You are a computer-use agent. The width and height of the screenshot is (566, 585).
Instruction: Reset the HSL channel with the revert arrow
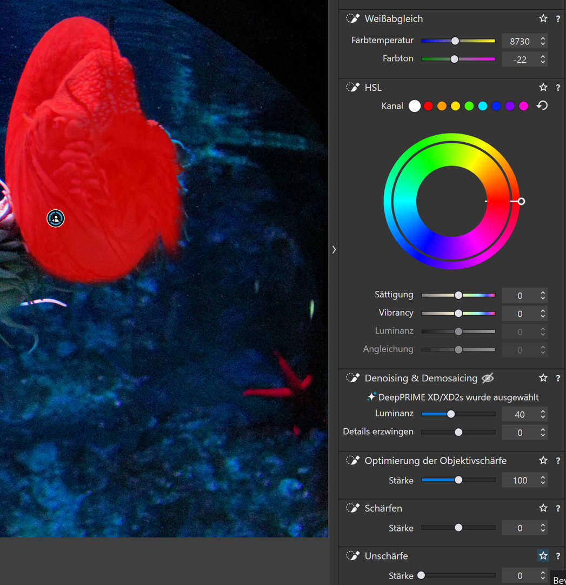point(542,106)
